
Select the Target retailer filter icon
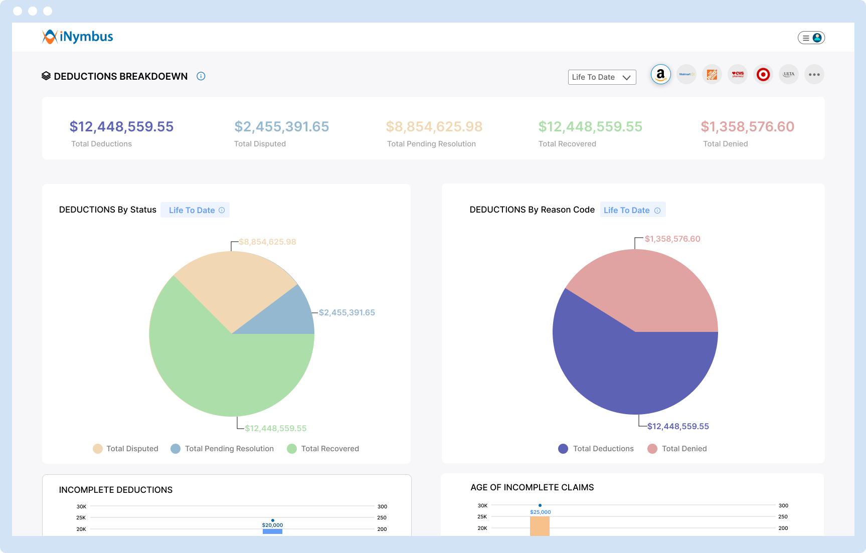763,74
